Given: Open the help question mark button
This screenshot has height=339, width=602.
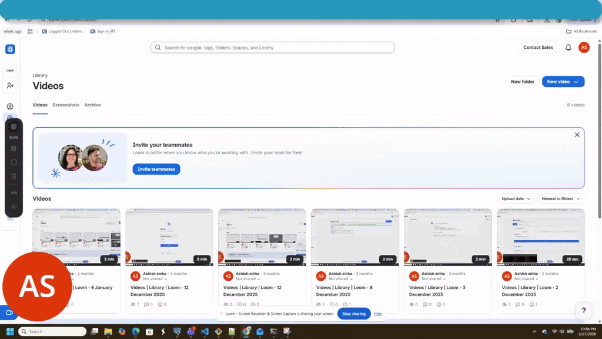Looking at the screenshot, I should point(584,311).
